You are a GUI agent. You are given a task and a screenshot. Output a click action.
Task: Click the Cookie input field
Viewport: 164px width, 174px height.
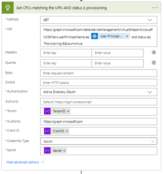click(x=99, y=83)
